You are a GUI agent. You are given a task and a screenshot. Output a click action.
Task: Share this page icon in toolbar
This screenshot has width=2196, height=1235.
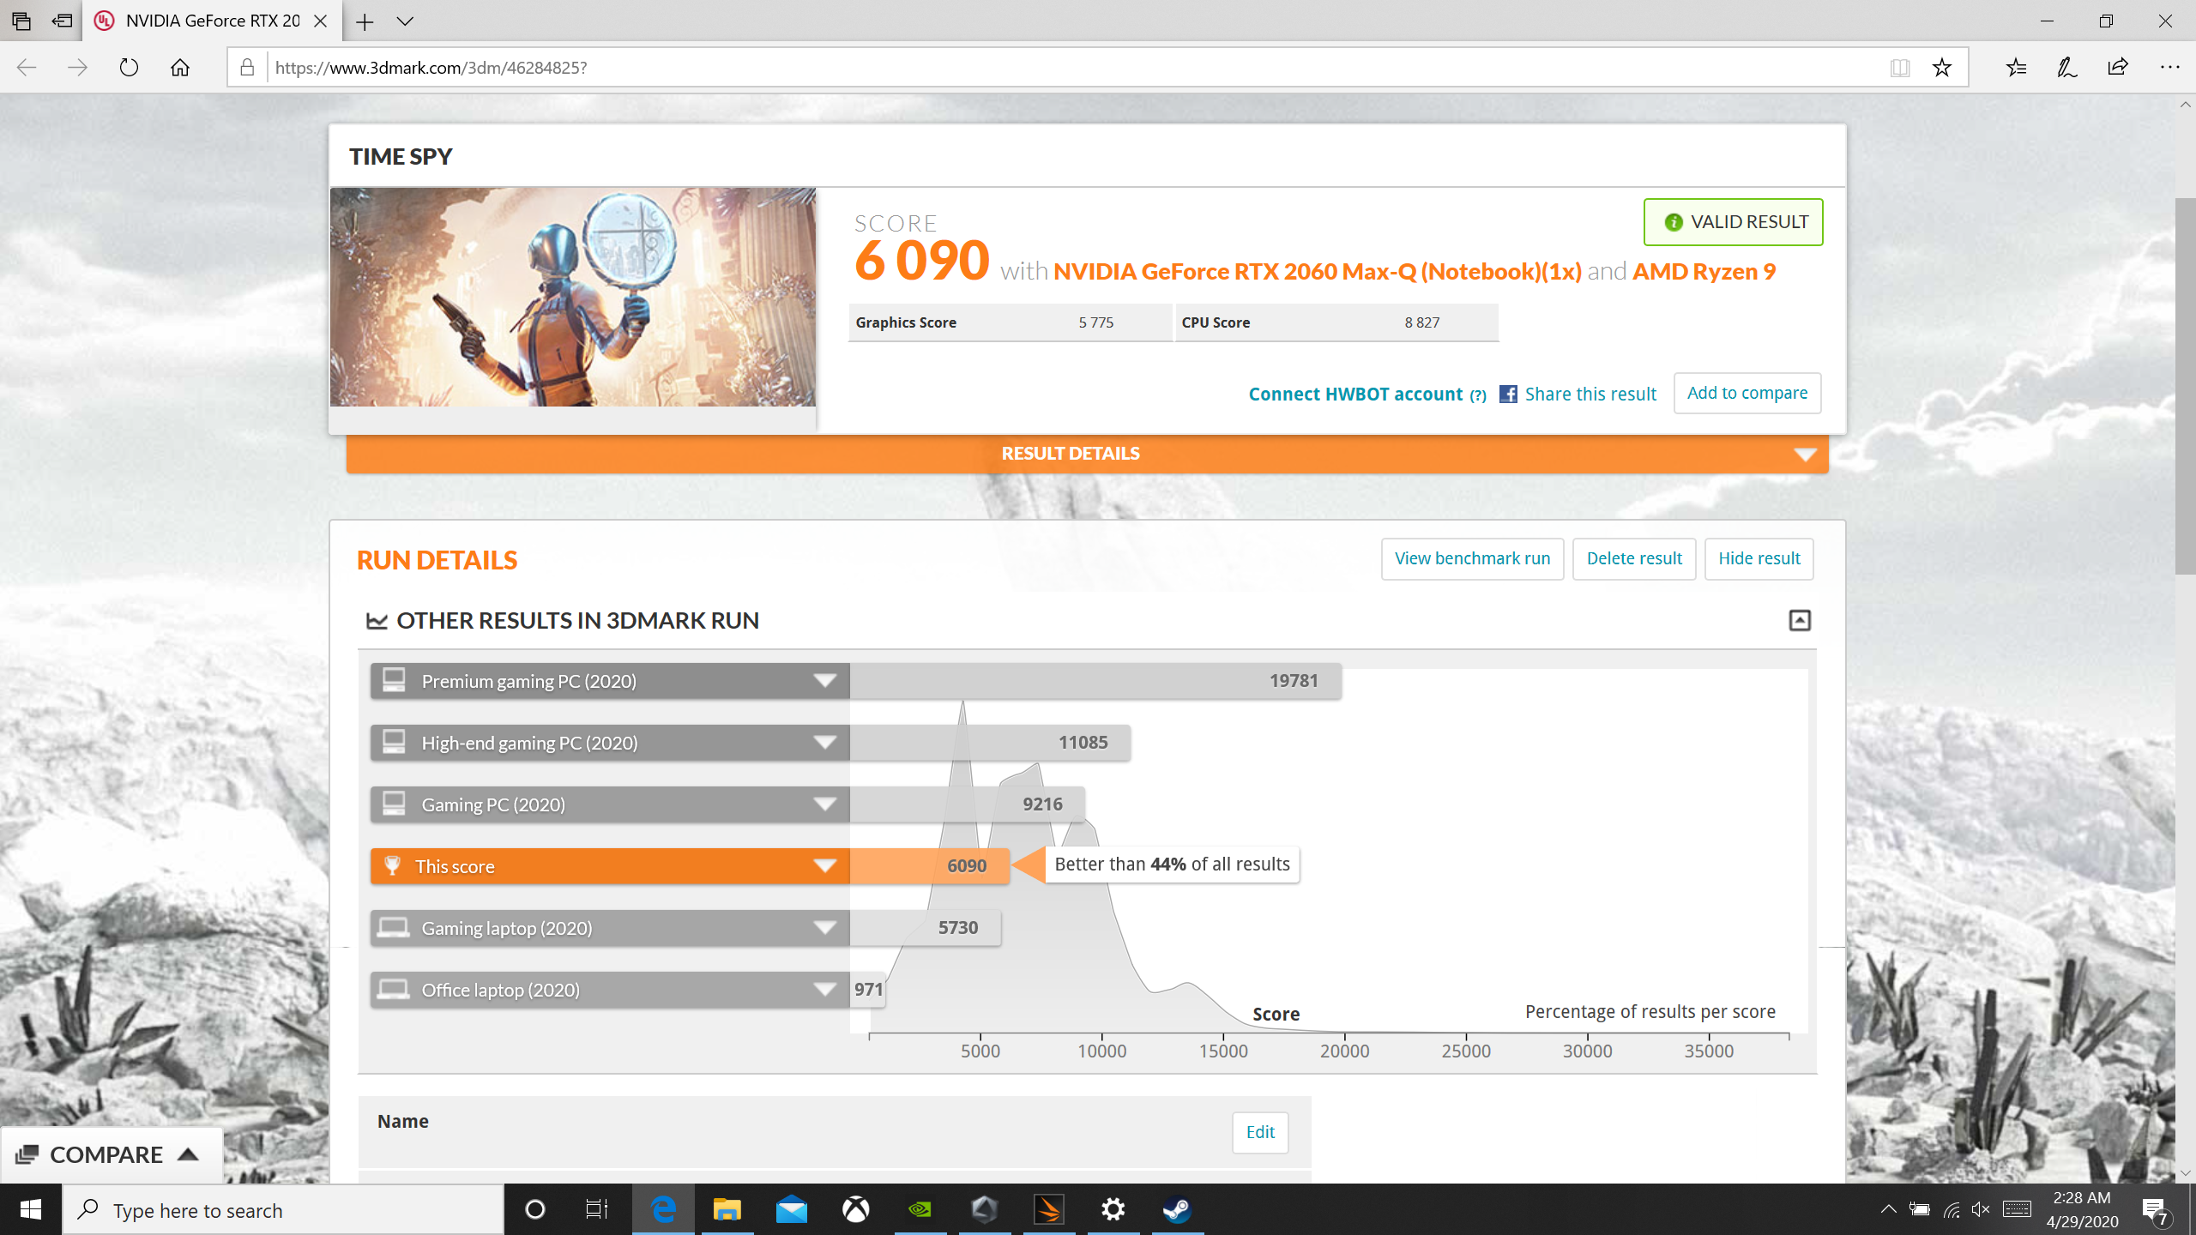coord(2118,67)
